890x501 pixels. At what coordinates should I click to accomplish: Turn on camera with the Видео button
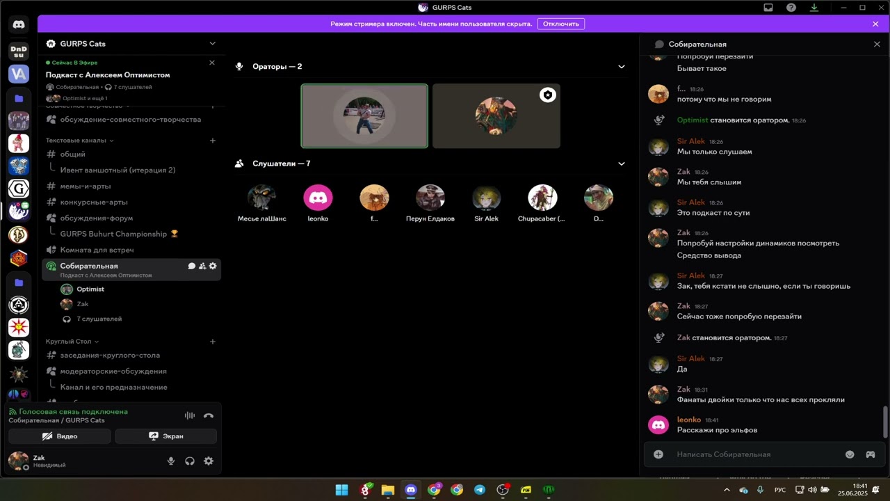tap(60, 436)
